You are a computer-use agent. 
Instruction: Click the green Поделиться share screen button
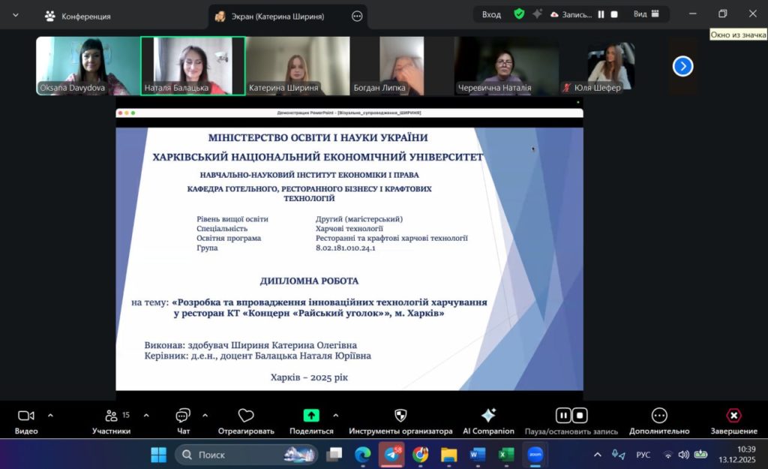click(x=311, y=416)
